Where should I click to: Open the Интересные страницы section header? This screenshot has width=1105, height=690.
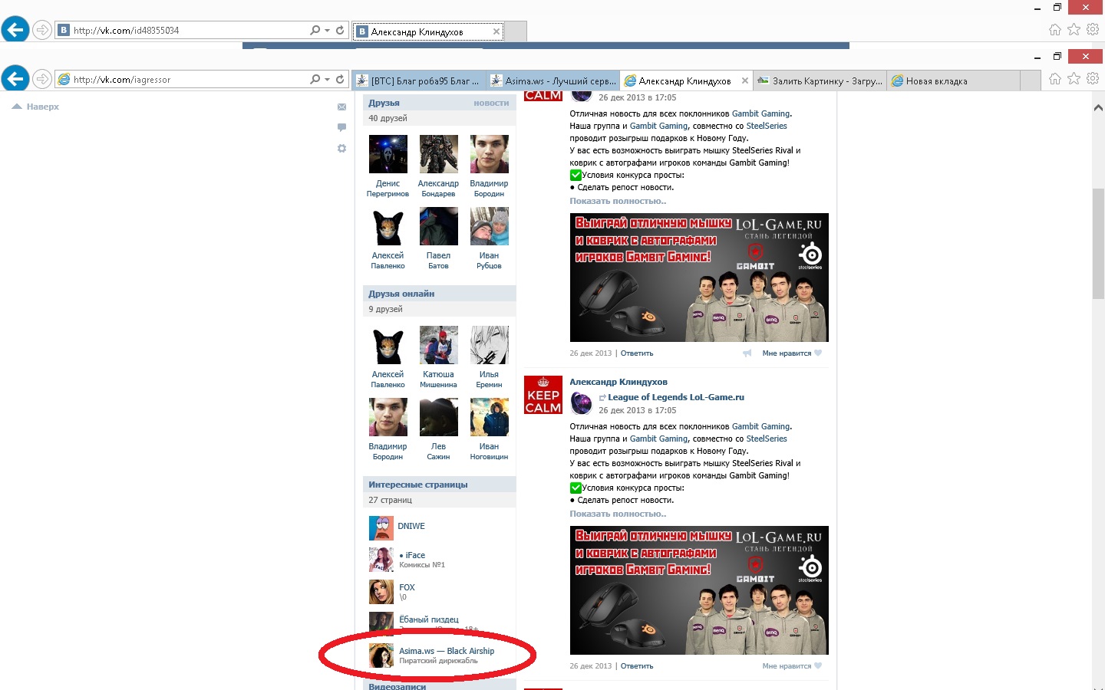point(440,485)
